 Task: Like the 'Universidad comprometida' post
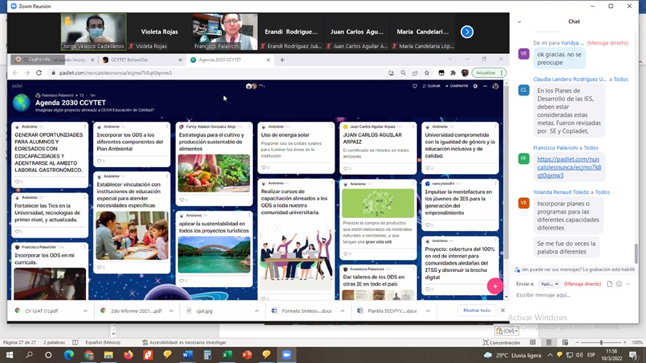pyautogui.click(x=428, y=168)
